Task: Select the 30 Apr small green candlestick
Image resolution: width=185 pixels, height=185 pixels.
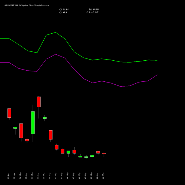Action: pyautogui.click(x=15, y=128)
